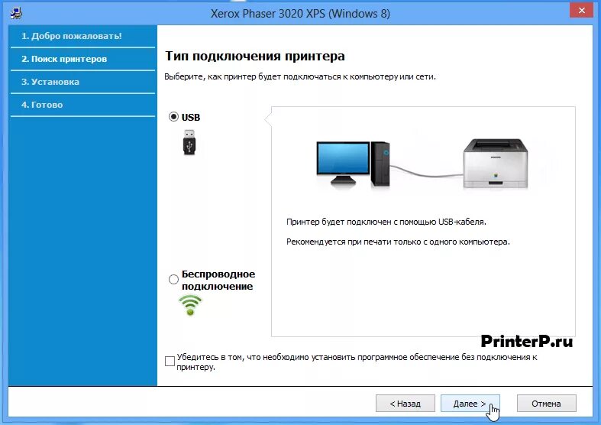601x425 pixels.
Task: Cancel setup with the Отмена button
Action: point(546,403)
